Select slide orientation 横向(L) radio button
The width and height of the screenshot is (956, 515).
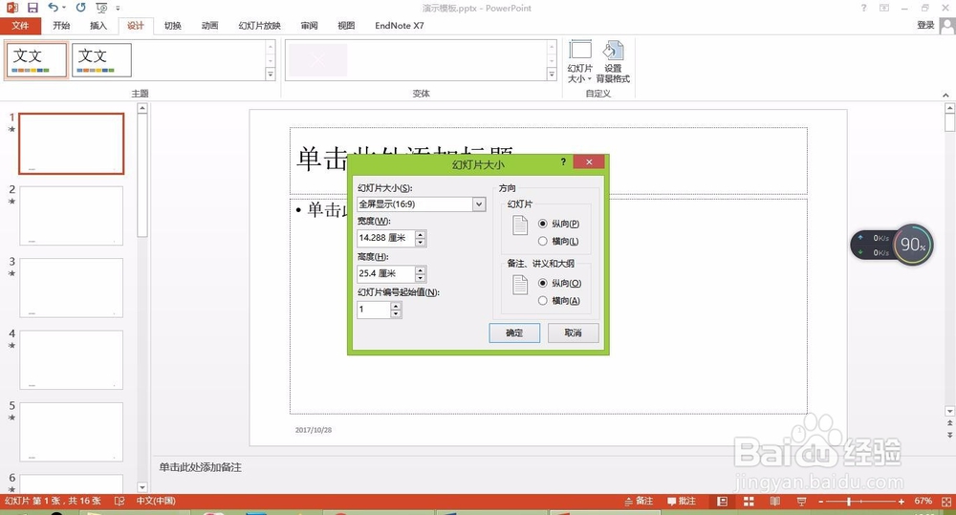coord(543,242)
